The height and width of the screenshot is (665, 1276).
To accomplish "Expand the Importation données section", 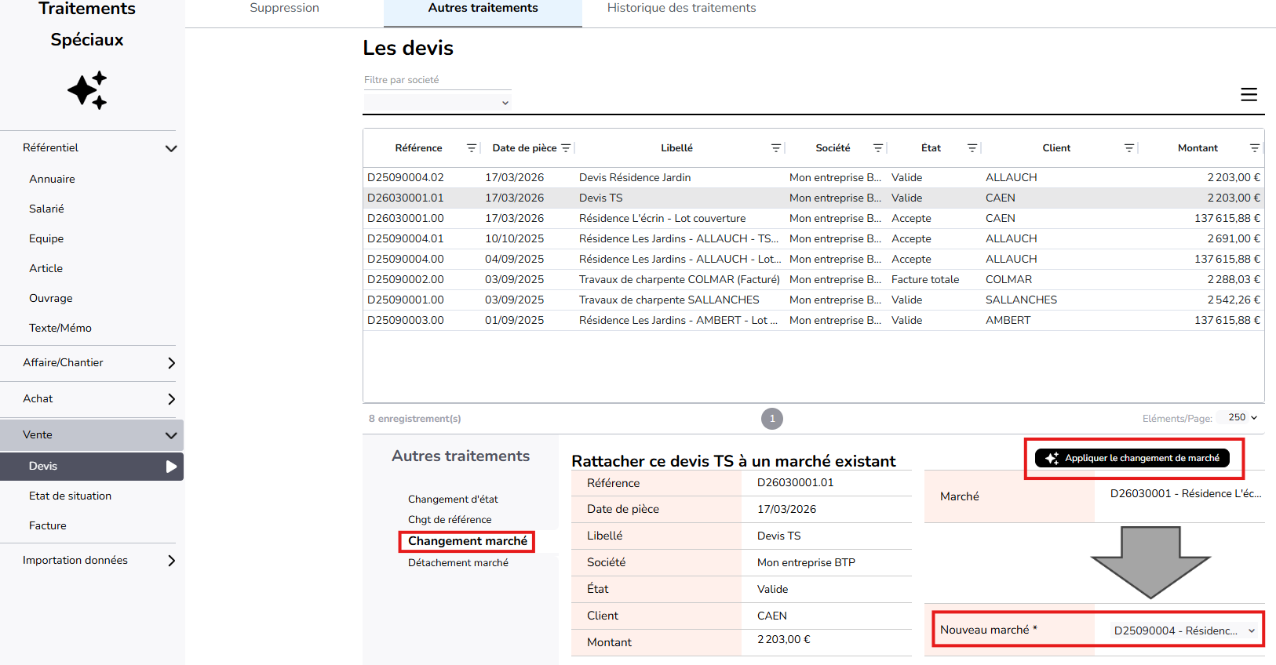I will point(170,561).
